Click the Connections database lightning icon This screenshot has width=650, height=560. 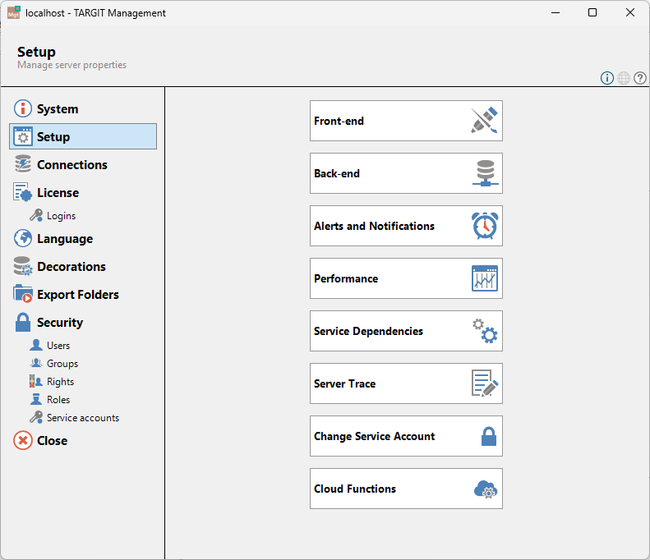pyautogui.click(x=23, y=164)
